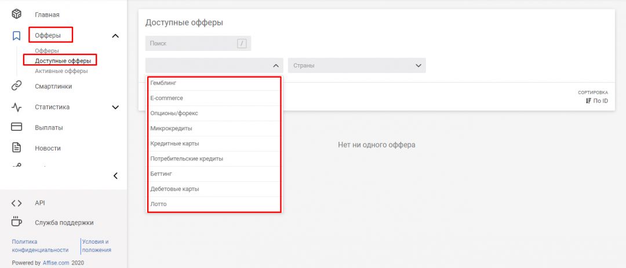The width and height of the screenshot is (626, 268).
Task: Click the sort icon next to По ID
Action: [588, 101]
